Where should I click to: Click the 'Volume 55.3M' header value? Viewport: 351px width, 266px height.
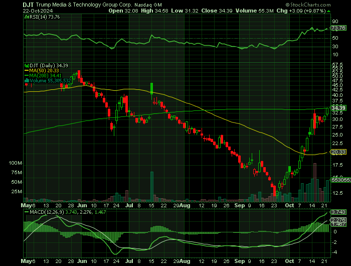(x=255, y=11)
